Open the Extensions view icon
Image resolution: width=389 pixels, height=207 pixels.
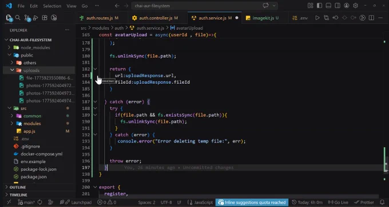click(45, 18)
